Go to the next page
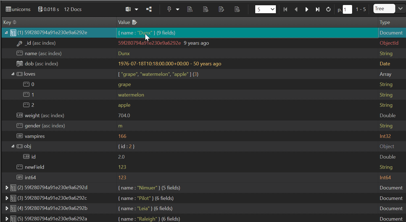The image size is (406, 222). pyautogui.click(x=307, y=9)
